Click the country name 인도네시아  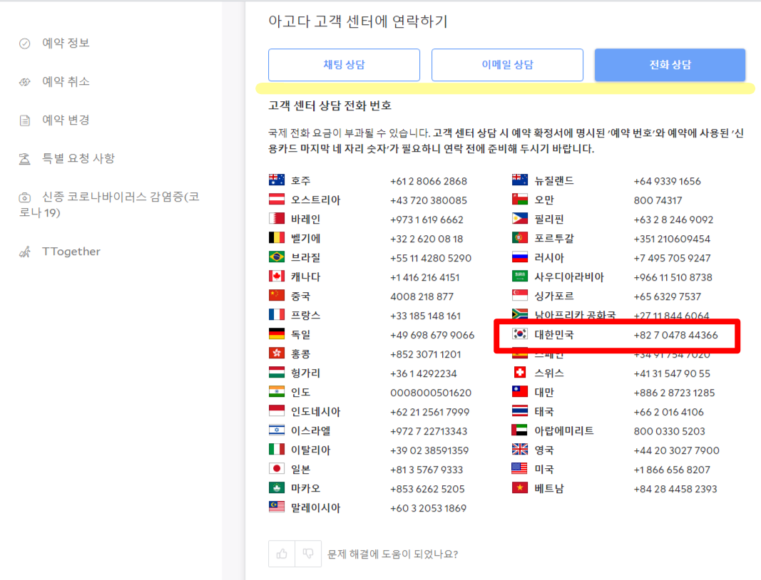tap(315, 412)
